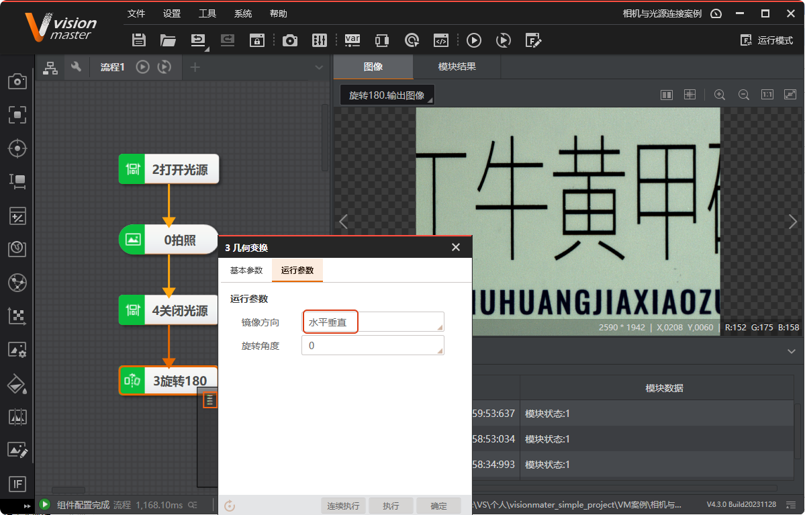Click the redo toolbar icon

pos(228,40)
